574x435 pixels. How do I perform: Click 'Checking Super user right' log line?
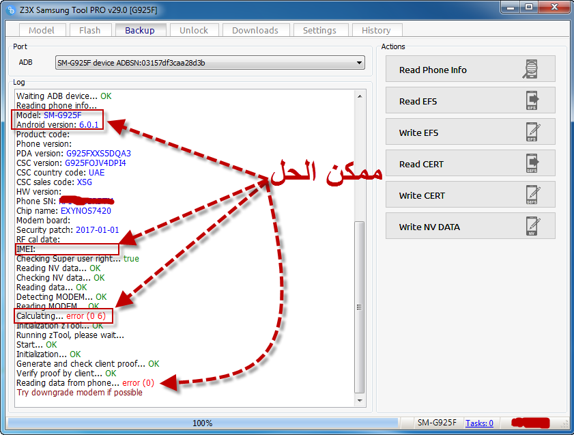(78, 259)
